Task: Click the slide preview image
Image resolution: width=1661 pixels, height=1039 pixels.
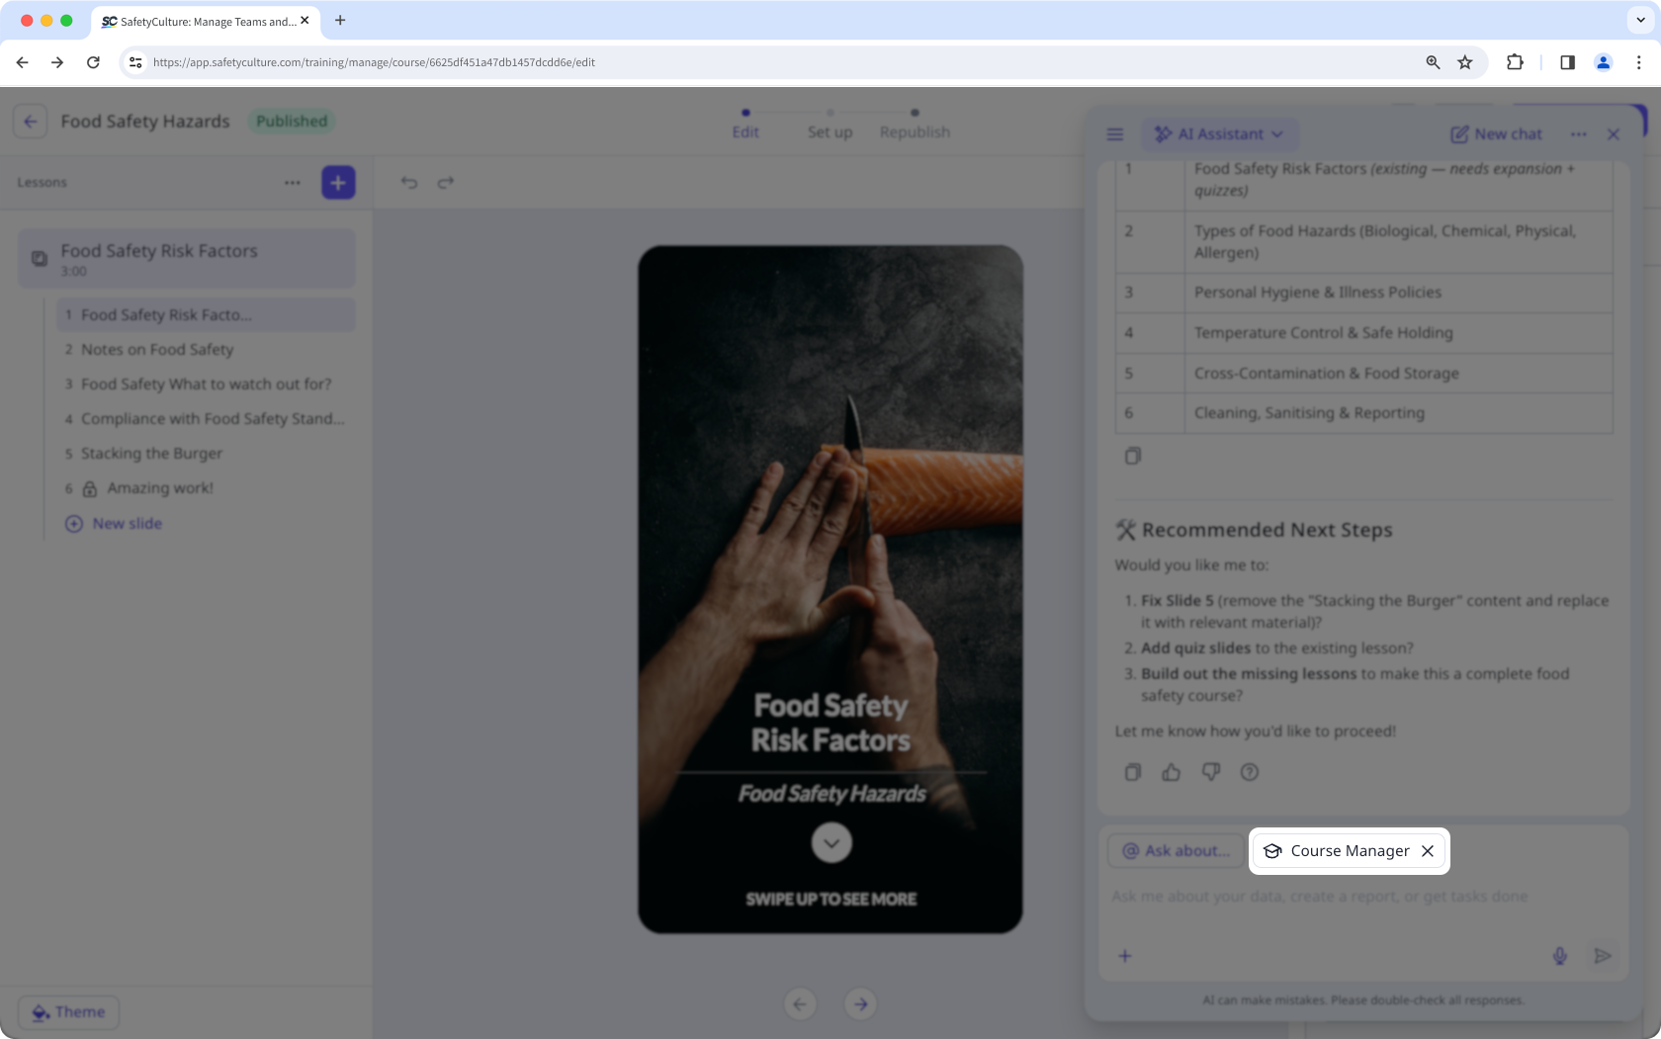Action: coord(830,589)
